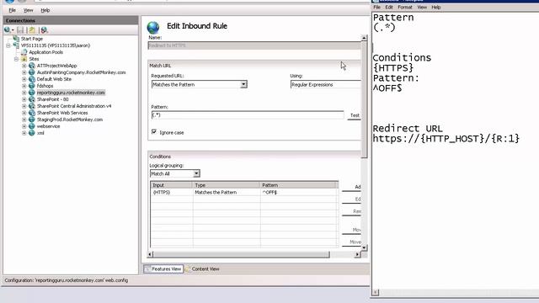Click the delete connection icon in Connections toolbar

point(45,30)
